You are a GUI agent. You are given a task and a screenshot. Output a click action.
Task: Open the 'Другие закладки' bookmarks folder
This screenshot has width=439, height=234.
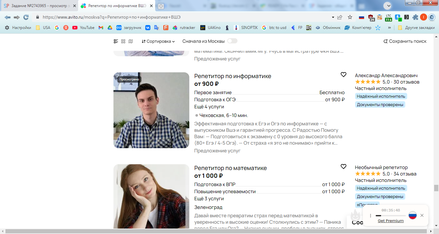[x=416, y=28]
